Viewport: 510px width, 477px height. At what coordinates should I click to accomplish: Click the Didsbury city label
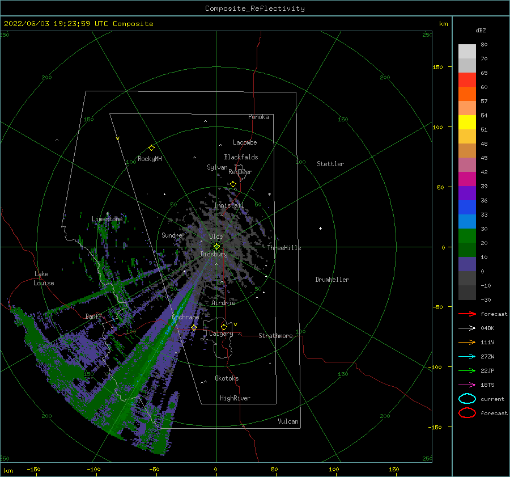pos(214,254)
